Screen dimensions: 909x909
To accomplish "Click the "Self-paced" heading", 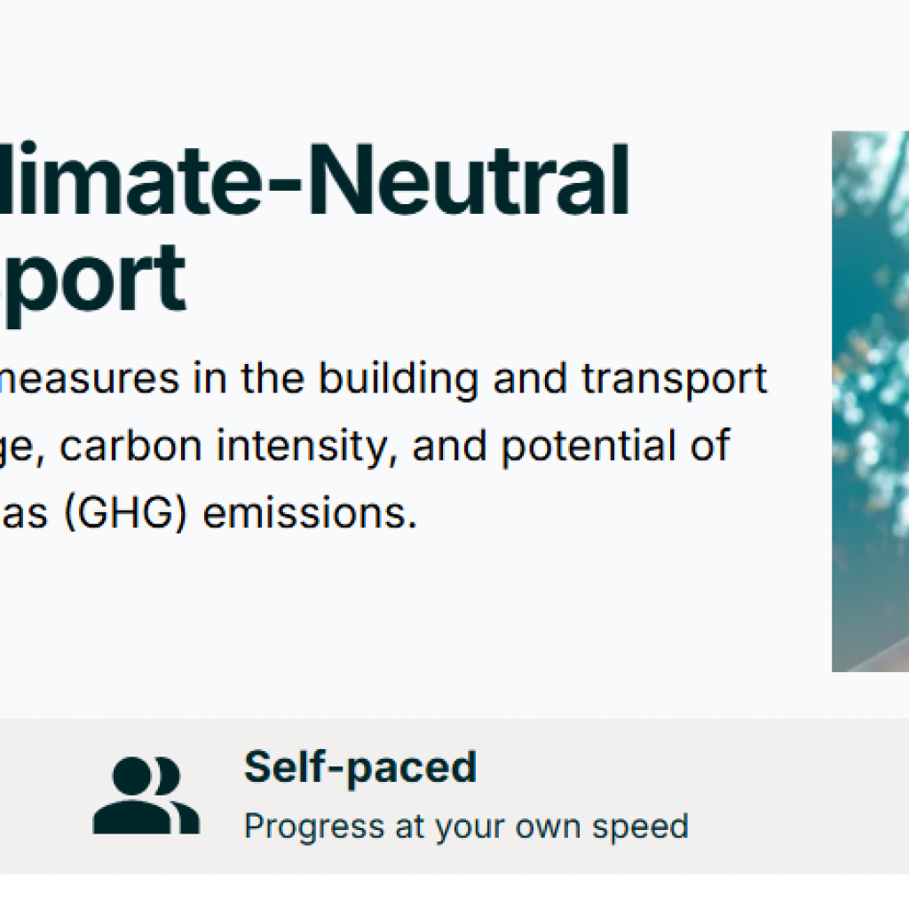I will [x=360, y=767].
